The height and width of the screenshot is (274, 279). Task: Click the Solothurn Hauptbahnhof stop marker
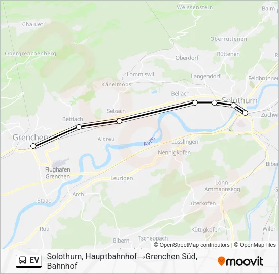tap(245, 113)
